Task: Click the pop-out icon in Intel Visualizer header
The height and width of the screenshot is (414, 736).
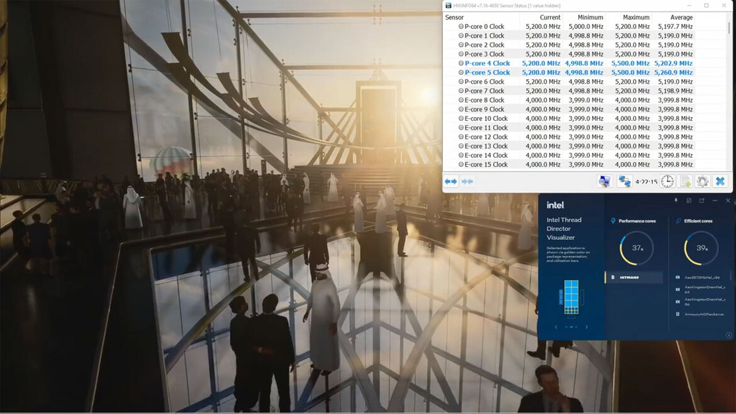Action: coord(702,201)
